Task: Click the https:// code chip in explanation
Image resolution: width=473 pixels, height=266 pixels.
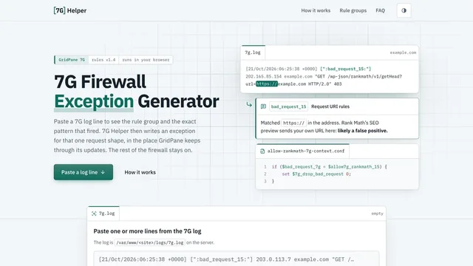Action: point(294,123)
